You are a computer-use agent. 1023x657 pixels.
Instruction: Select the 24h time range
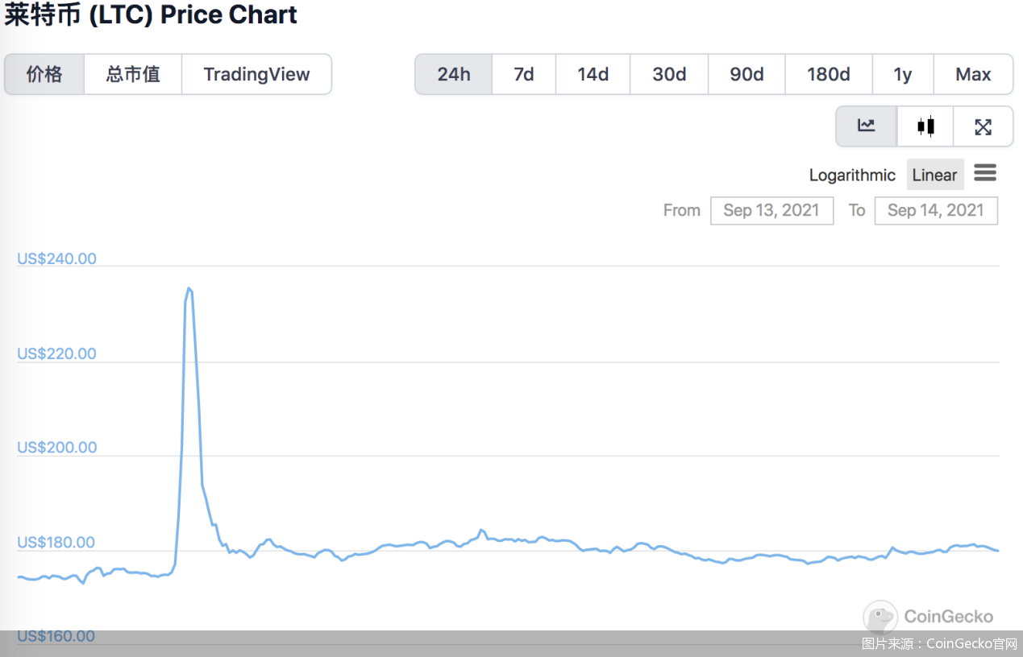(x=454, y=75)
